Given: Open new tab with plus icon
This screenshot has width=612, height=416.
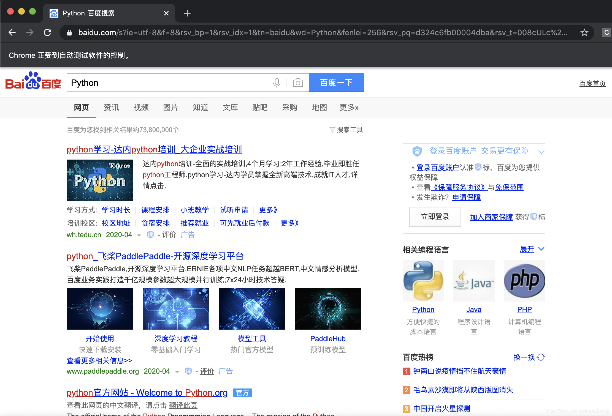Looking at the screenshot, I should pos(187,13).
